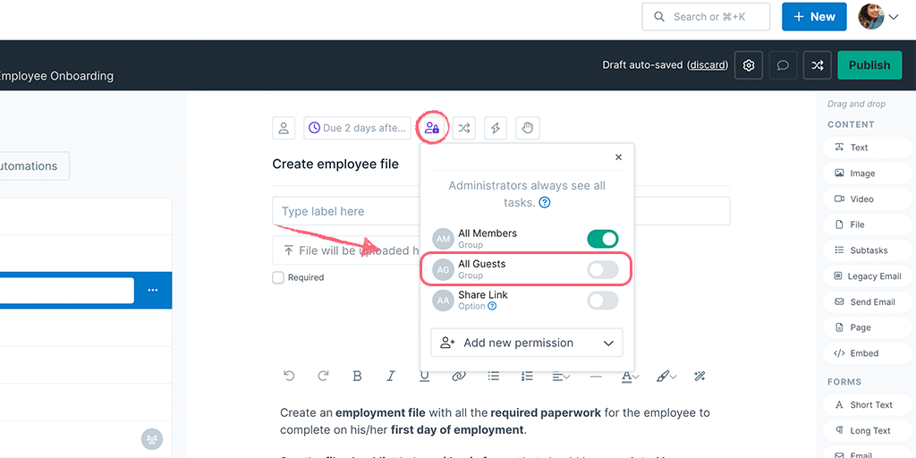Check the Required checkbox

coord(278,277)
